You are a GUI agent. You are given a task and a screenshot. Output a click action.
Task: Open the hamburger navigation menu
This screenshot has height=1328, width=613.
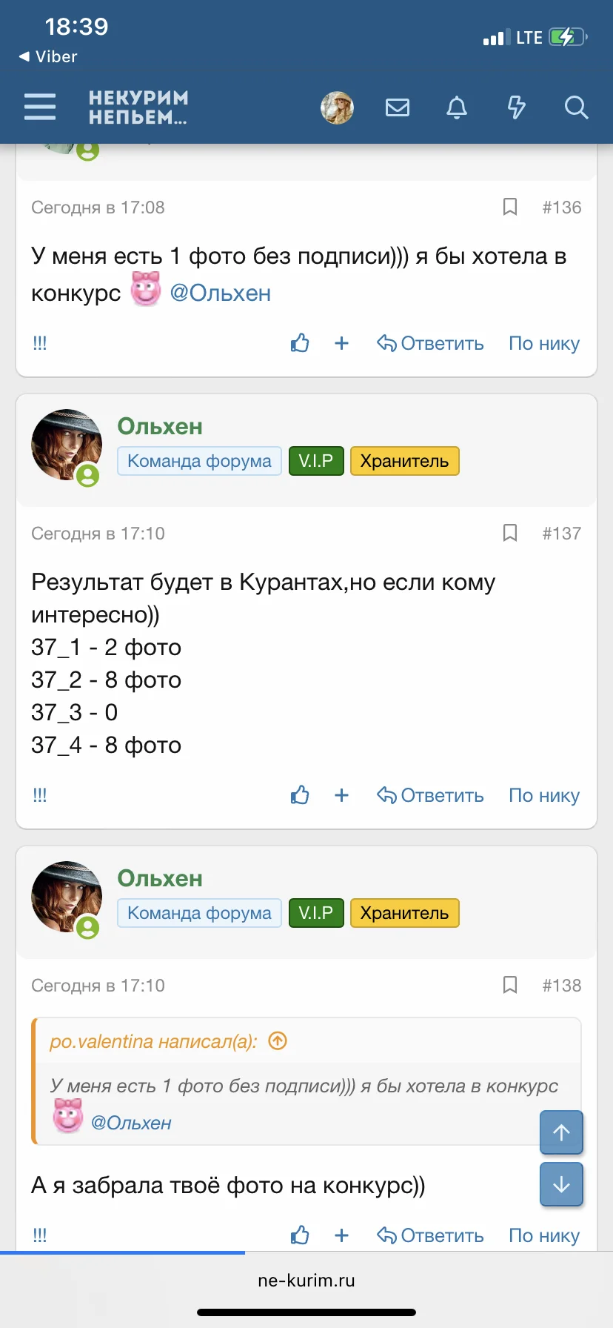coord(40,107)
